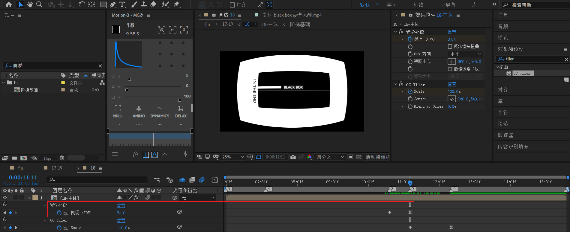570x232 pixels.
Task: Toggle the CC Tiler fx switch in Effect Controls
Action: click(401, 84)
